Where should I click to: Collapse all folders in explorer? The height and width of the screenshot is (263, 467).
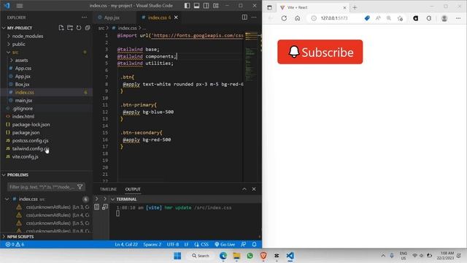(x=88, y=28)
